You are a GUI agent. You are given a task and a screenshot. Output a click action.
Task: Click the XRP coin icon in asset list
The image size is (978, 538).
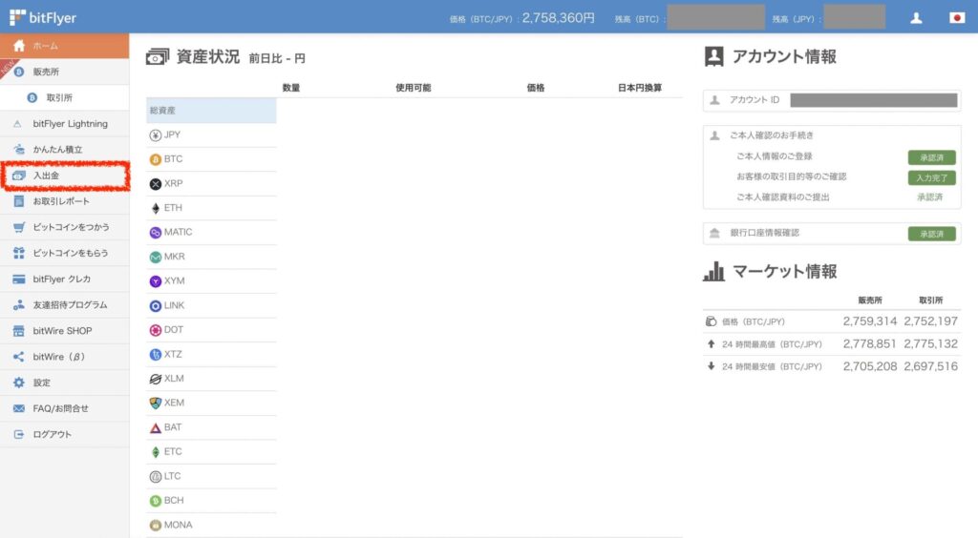tap(156, 184)
